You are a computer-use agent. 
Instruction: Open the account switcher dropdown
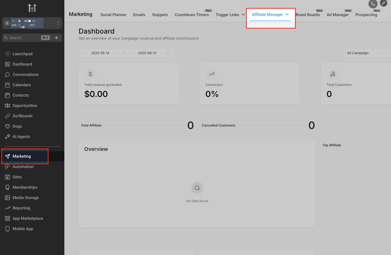tap(32, 23)
